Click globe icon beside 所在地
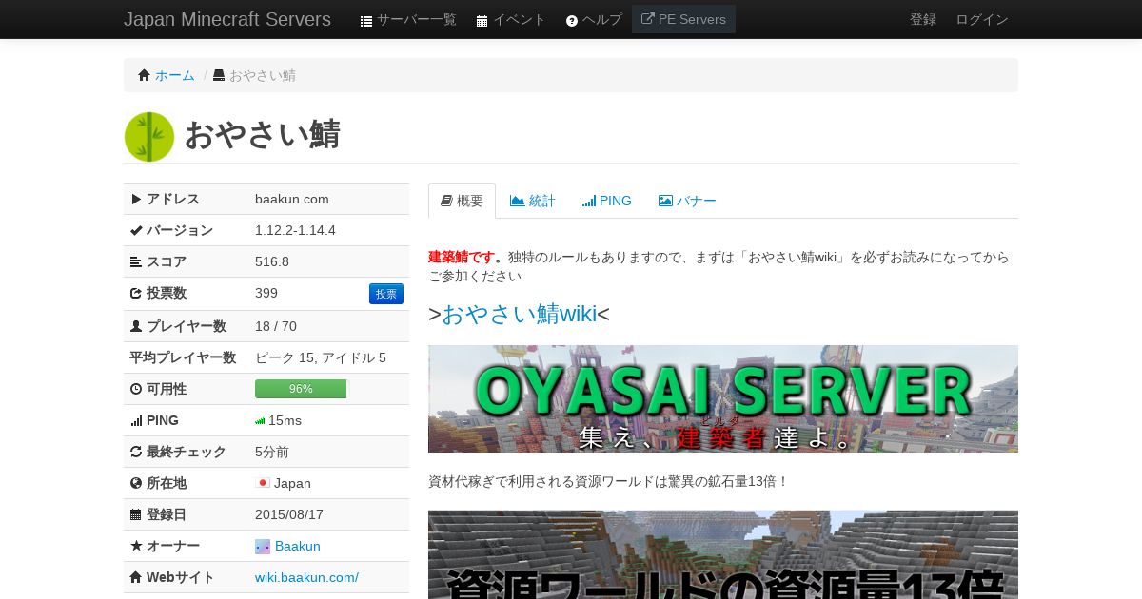Viewport: 1142px width, 599px height. tap(136, 483)
